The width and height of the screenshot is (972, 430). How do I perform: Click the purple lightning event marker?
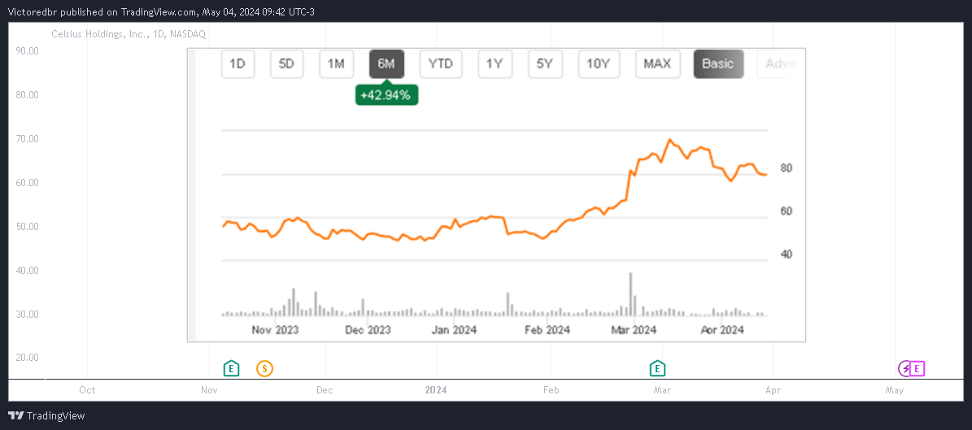coord(905,369)
